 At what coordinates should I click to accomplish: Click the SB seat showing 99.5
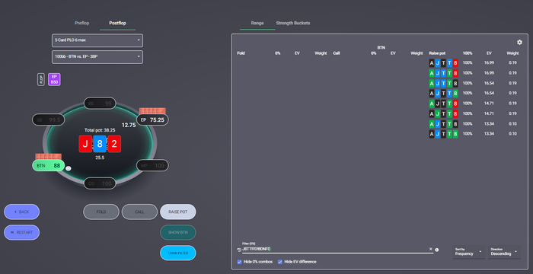[48, 119]
